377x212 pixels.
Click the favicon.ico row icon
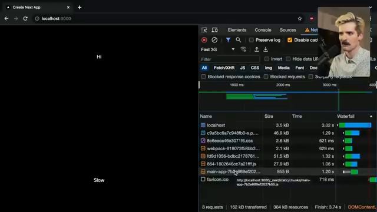point(203,179)
